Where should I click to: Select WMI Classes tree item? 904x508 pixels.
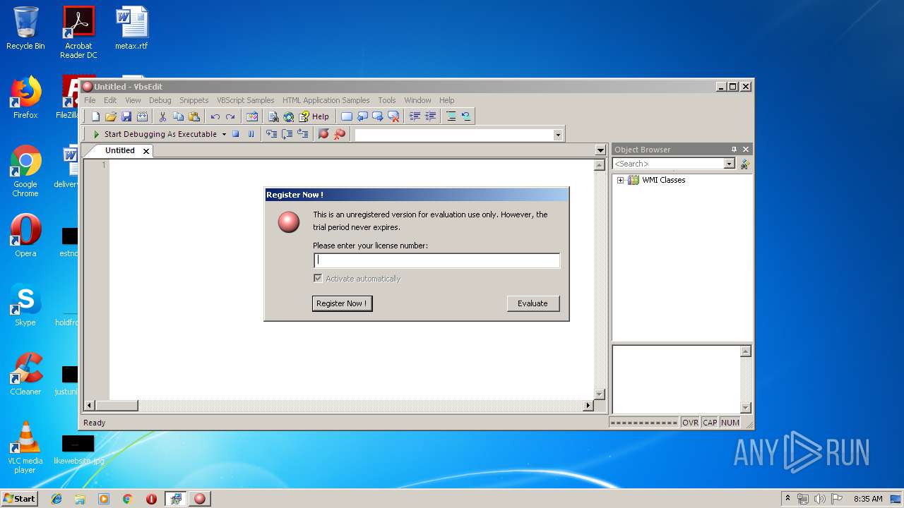pyautogui.click(x=663, y=180)
